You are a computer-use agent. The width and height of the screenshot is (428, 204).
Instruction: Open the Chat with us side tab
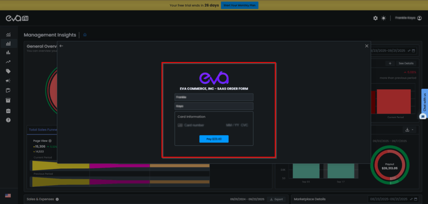(x=425, y=102)
